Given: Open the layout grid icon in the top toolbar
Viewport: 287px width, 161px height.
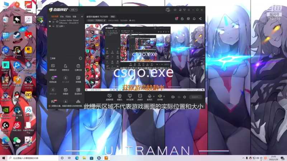Looking at the screenshot, I should [x=188, y=19].
